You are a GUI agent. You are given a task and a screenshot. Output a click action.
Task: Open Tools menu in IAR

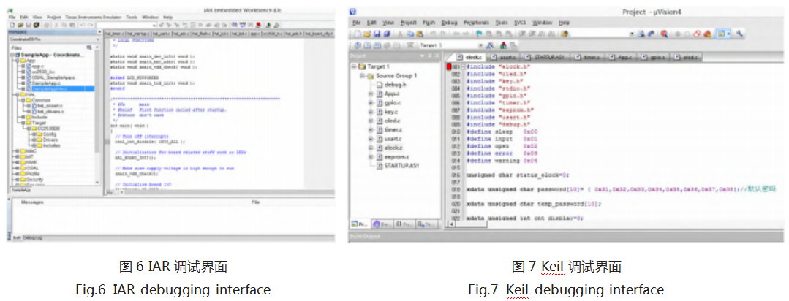[x=132, y=17]
